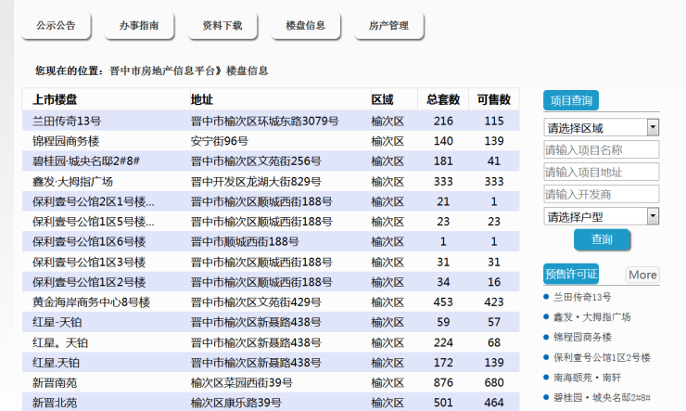Click 晋中市房地产信息平台 breadcrumb link
The width and height of the screenshot is (686, 411).
pyautogui.click(x=162, y=71)
